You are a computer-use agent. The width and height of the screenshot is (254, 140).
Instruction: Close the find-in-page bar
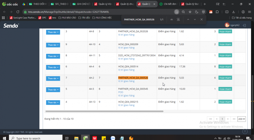coord(201,19)
